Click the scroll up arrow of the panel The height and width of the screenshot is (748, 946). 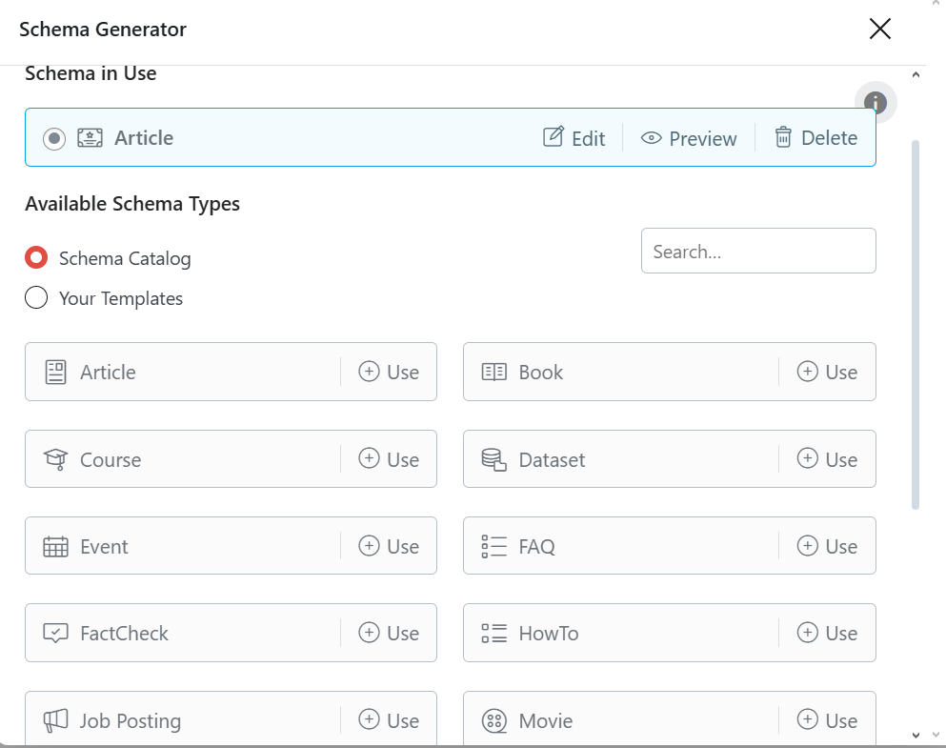[x=916, y=74]
